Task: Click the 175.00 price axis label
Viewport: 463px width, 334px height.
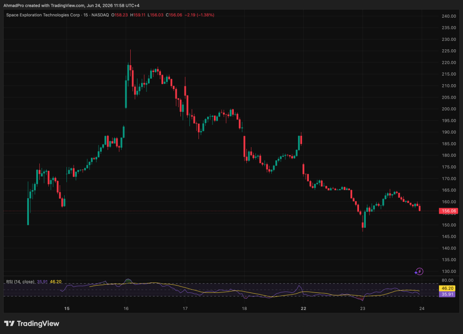Action: tap(449, 167)
